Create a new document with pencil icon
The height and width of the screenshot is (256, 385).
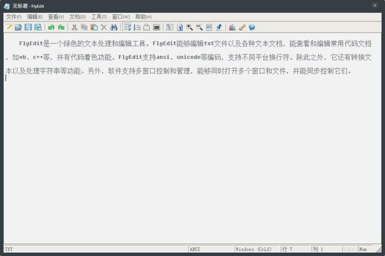tap(9, 27)
